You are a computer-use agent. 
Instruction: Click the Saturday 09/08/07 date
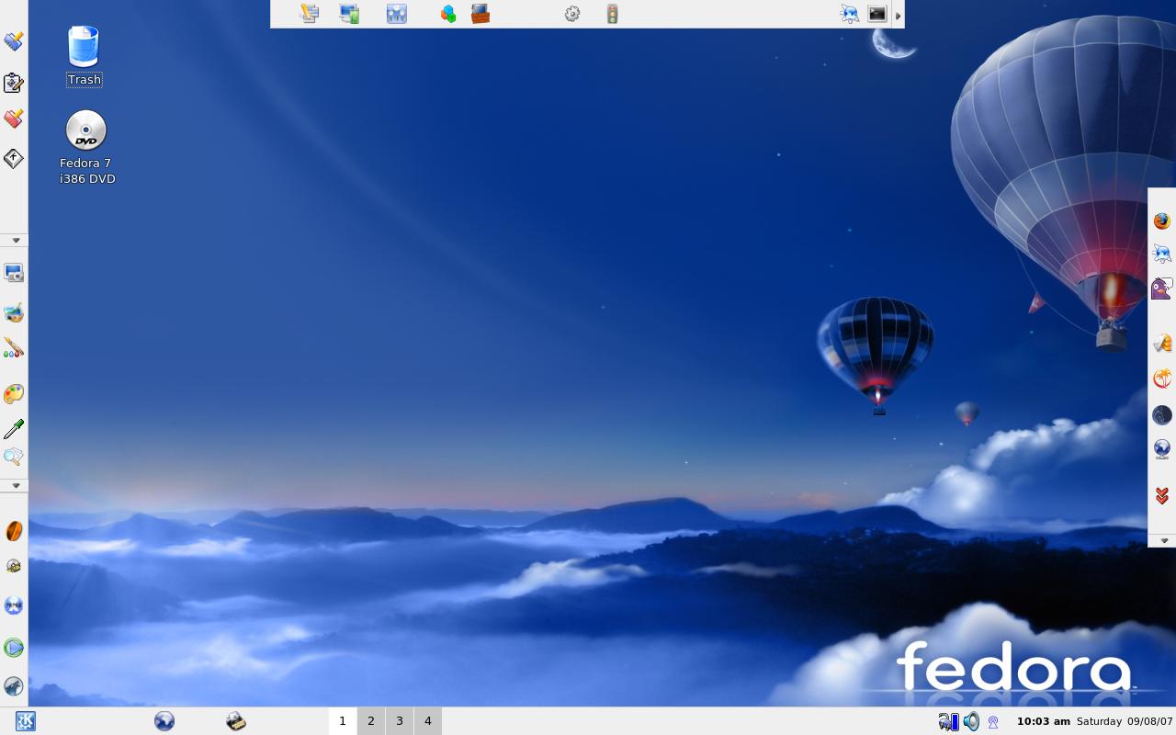pos(1125,721)
